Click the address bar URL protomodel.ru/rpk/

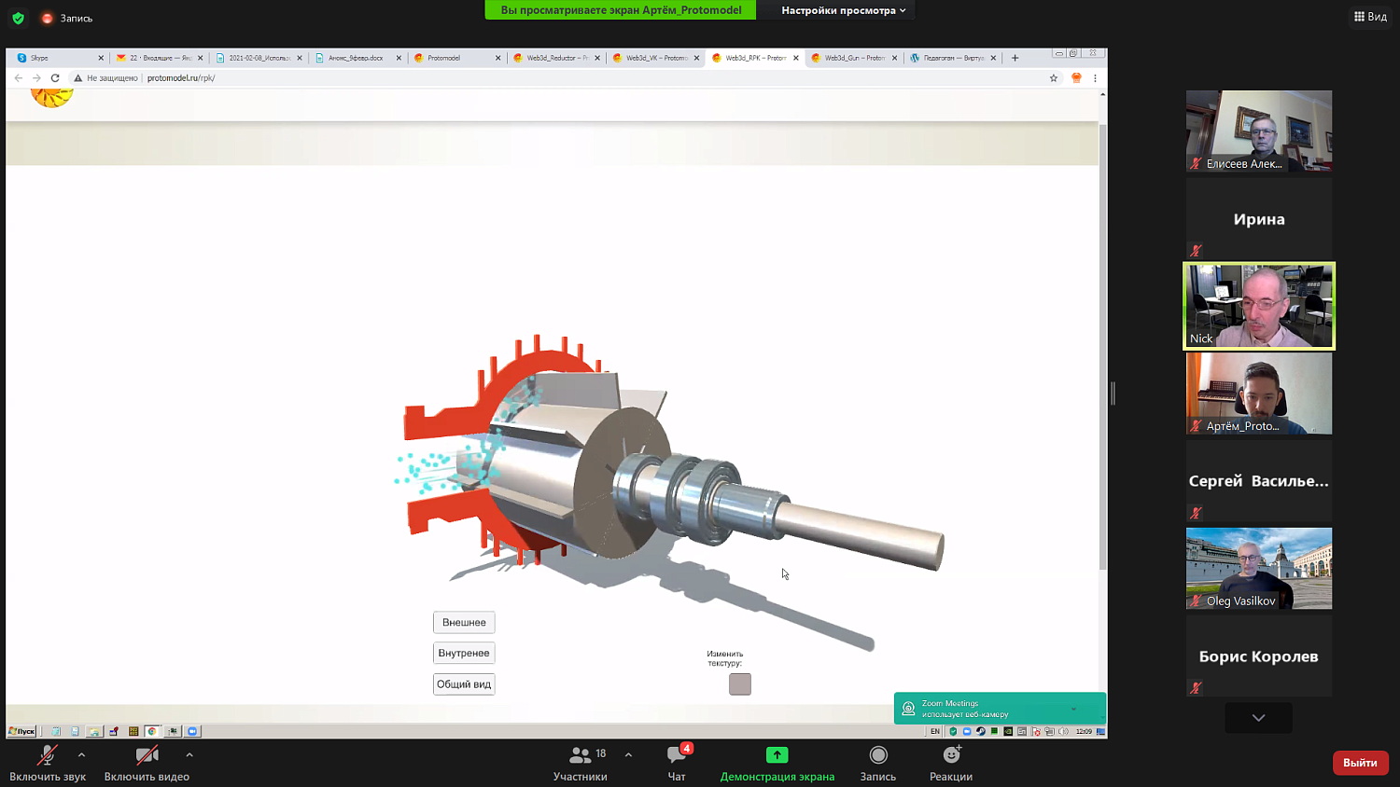[181, 78]
